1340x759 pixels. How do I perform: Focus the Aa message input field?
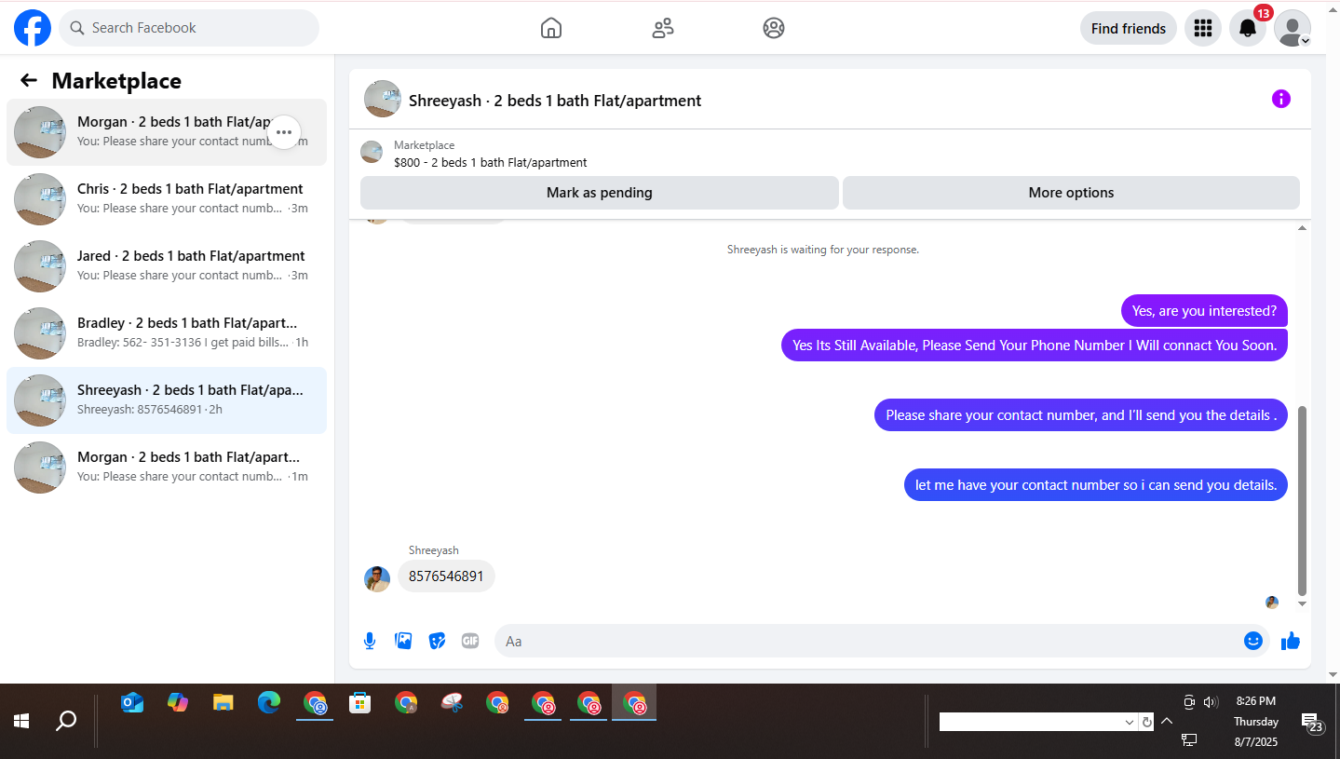click(x=867, y=641)
